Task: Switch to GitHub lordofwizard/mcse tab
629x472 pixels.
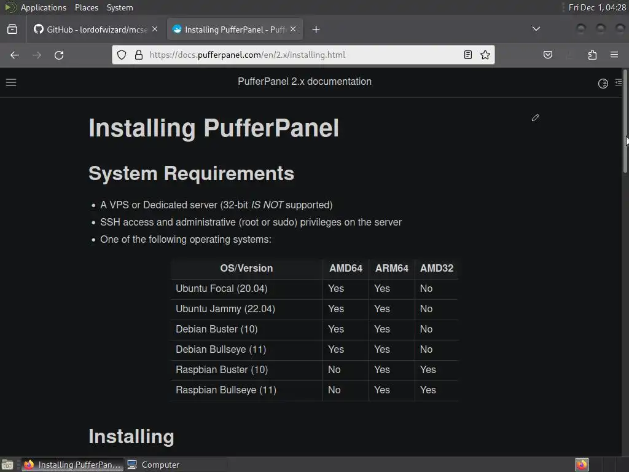Action: [95, 29]
